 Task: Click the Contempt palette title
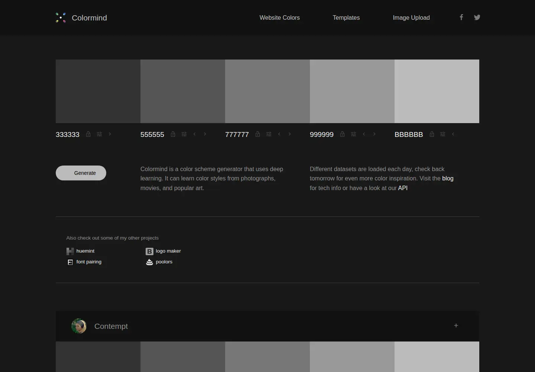click(x=111, y=326)
